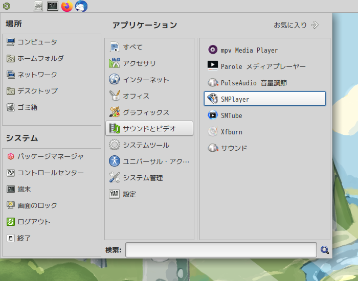Select the インターネット category
The width and height of the screenshot is (358, 281).
point(149,80)
